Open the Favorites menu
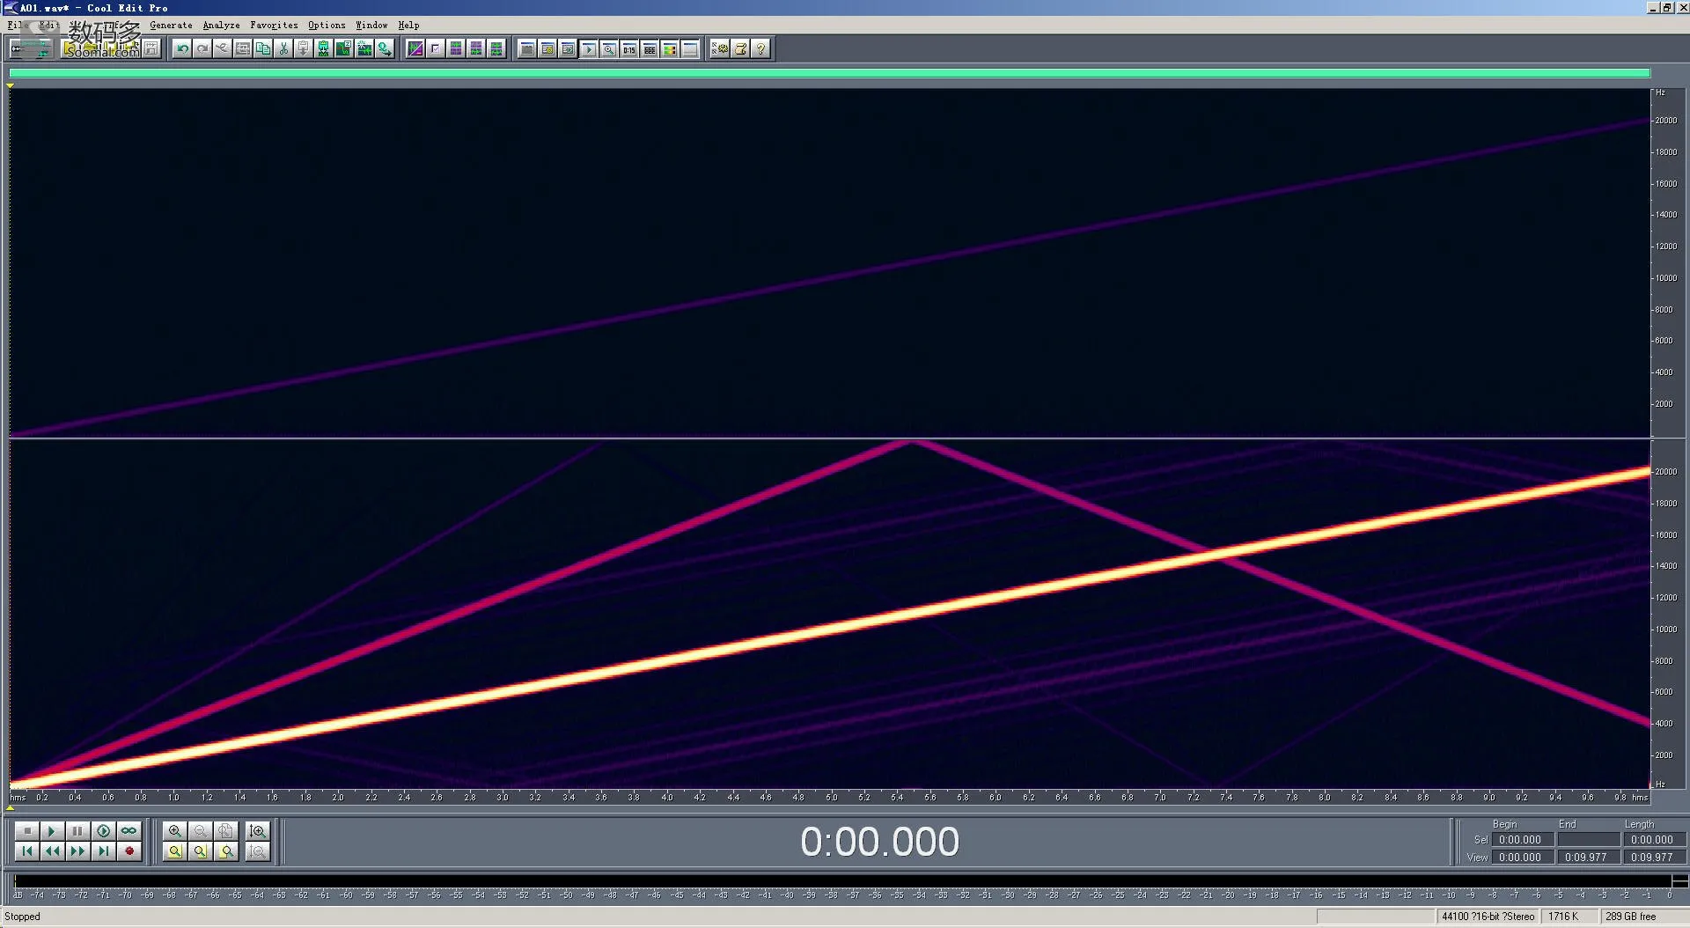 tap(274, 26)
